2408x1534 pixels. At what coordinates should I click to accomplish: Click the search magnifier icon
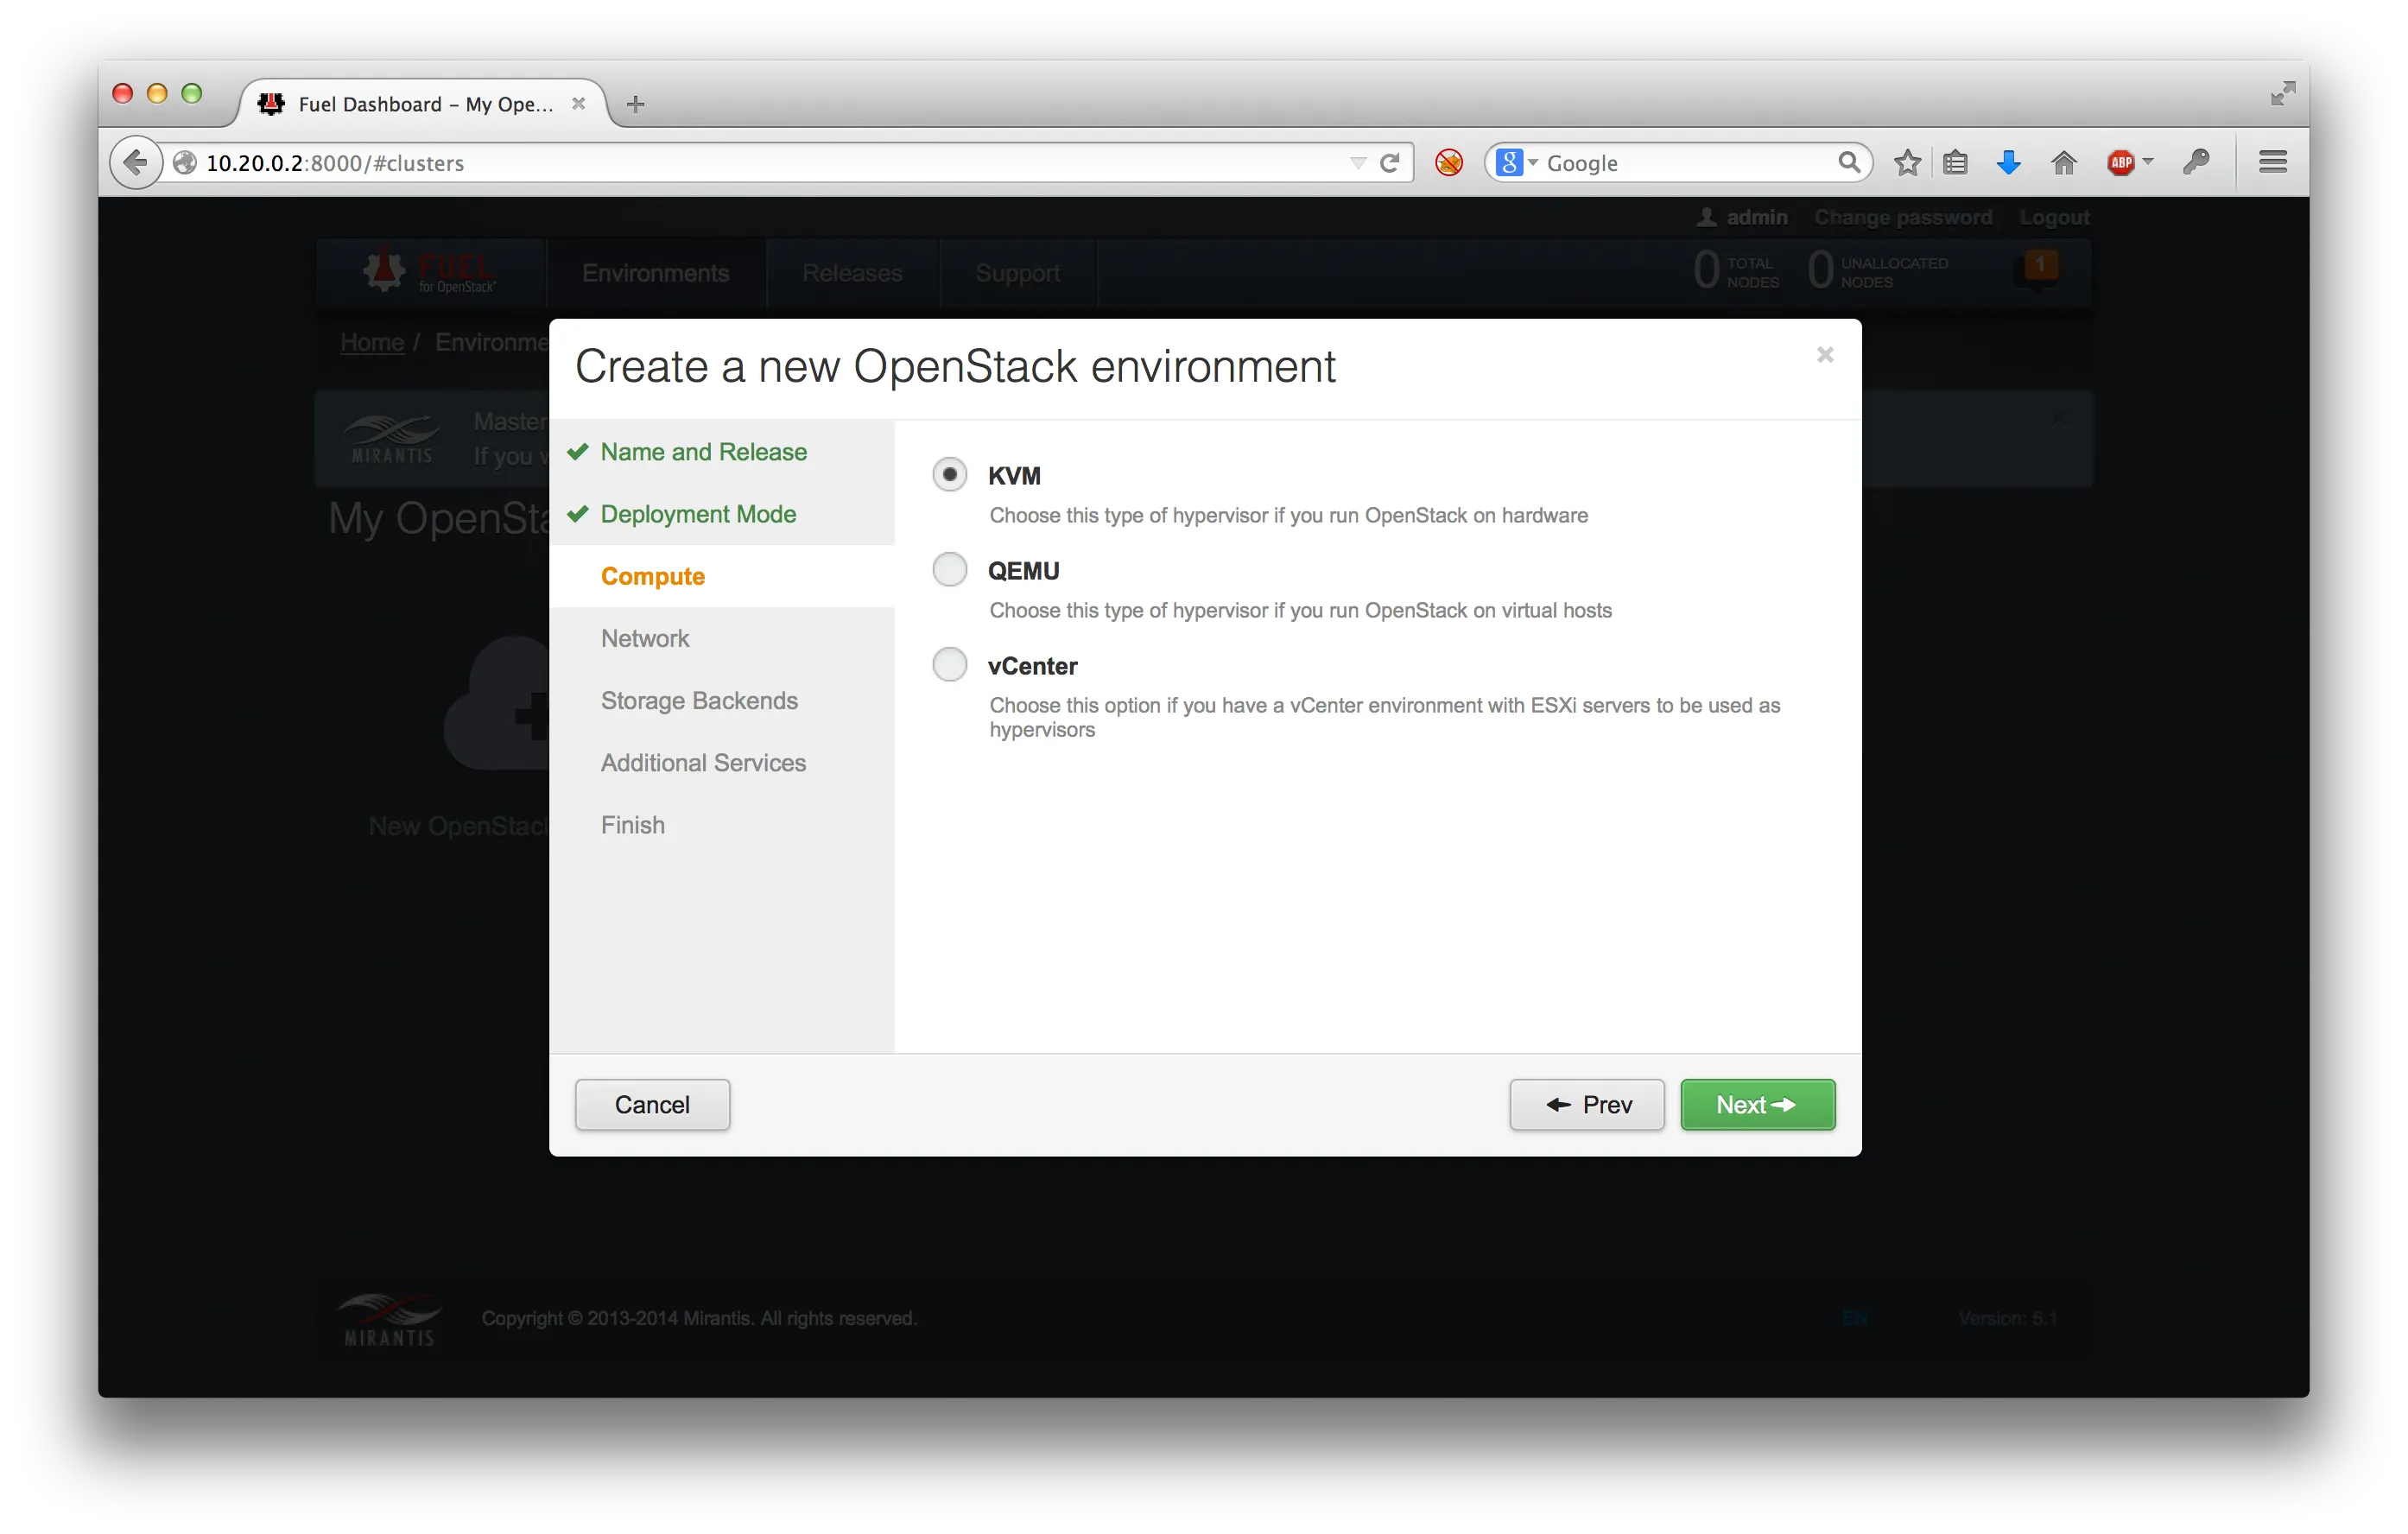click(1849, 162)
